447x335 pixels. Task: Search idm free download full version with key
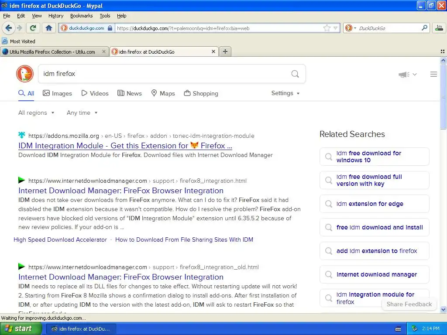click(374, 180)
